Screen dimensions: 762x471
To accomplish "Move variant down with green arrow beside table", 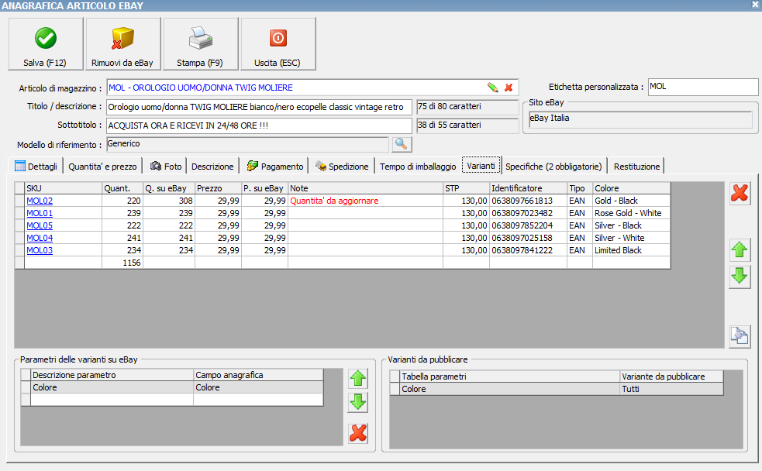I will [740, 276].
